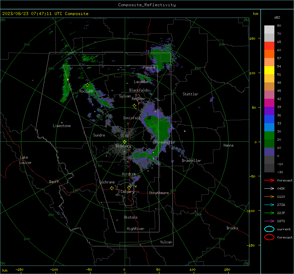Image resolution: width=294 pixels, height=274 pixels.
Task: Select the purple 36-39 dBZ color swatch
Action: point(269,111)
